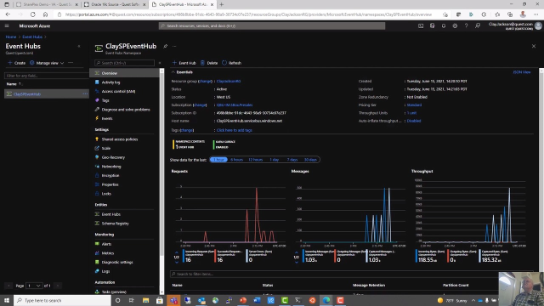544x306 pixels.
Task: Open the help question mark icon
Action: [x=467, y=25]
